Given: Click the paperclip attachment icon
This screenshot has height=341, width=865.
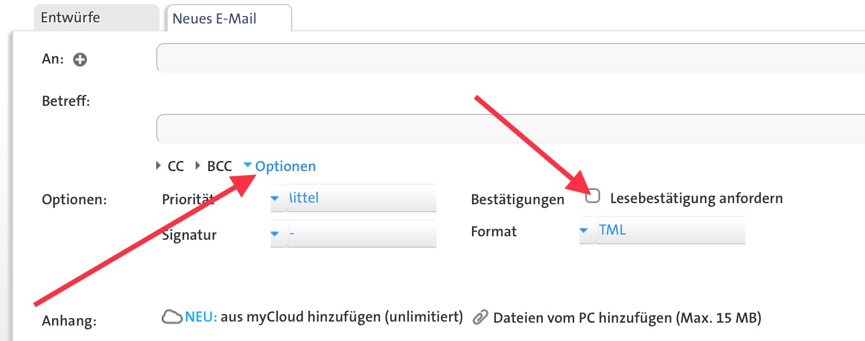Looking at the screenshot, I should [x=481, y=318].
